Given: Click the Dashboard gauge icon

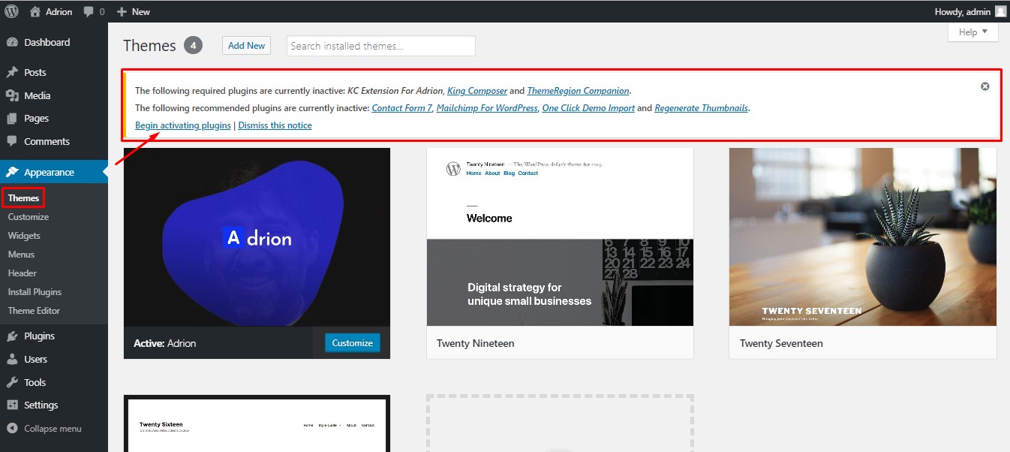Looking at the screenshot, I should click(12, 43).
